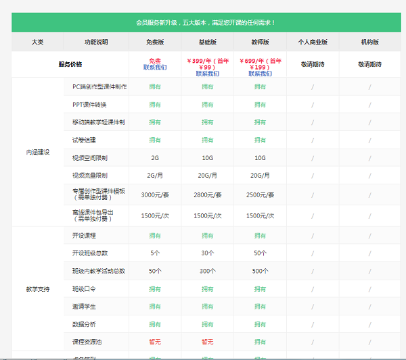Open 联系我们 link under ¥699/年 price
Screen dimensions: 406x360
pyautogui.click(x=260, y=74)
